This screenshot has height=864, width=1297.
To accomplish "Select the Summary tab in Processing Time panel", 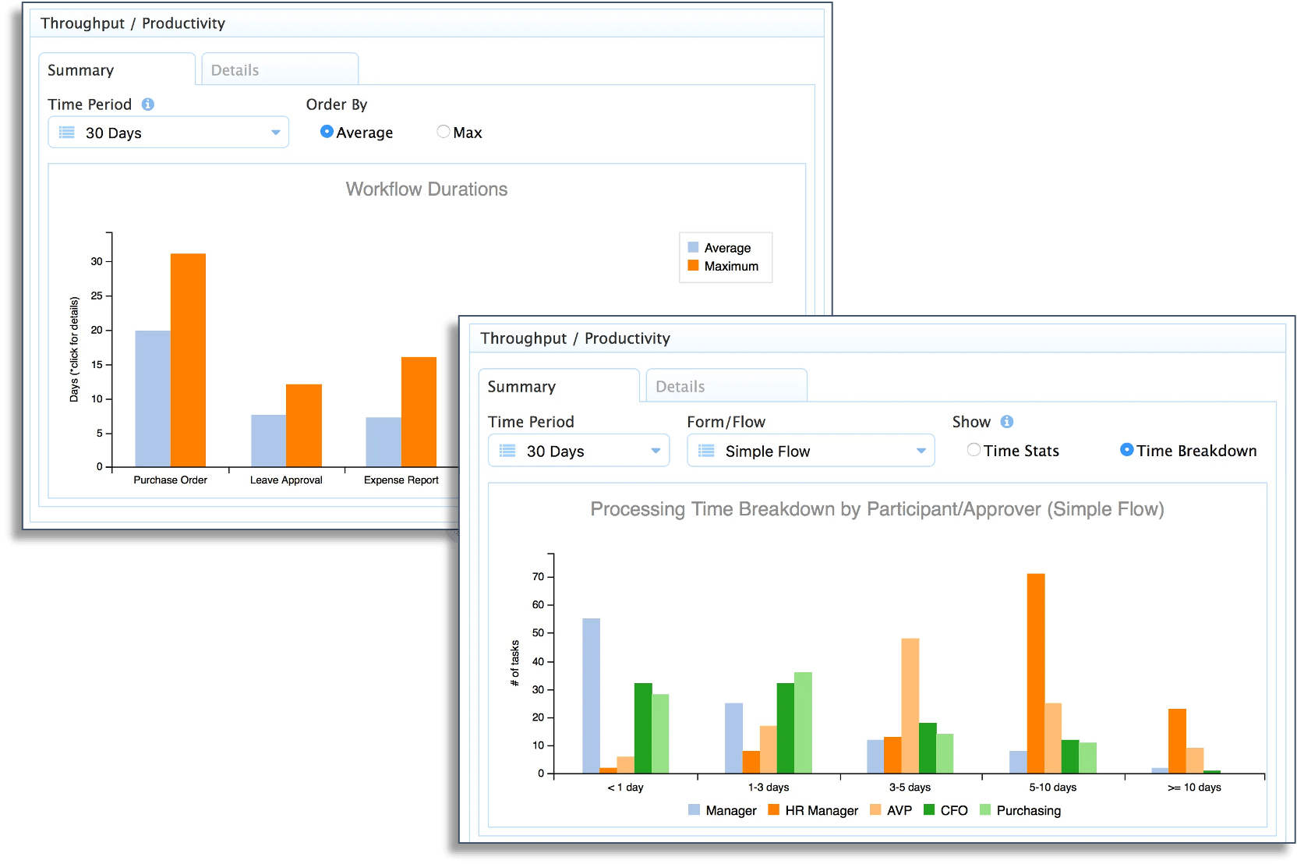I will pos(521,386).
